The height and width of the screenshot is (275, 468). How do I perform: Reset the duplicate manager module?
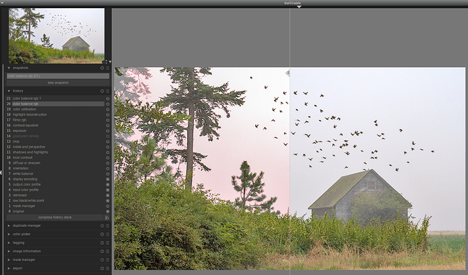102,226
